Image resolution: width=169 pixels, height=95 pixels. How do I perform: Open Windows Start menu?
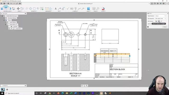coord(2,93)
